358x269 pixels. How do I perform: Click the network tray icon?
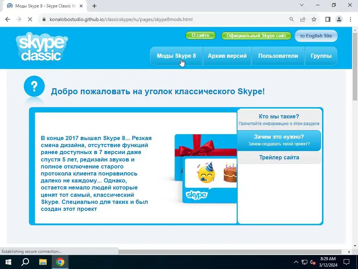coord(305,262)
